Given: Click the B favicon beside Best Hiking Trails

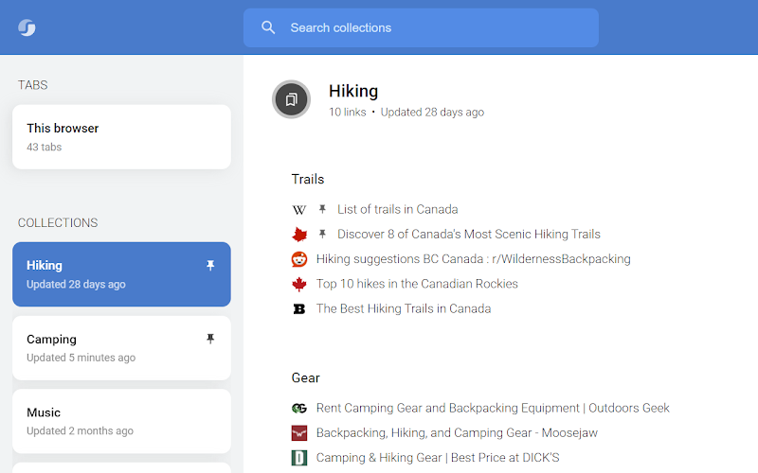Looking at the screenshot, I should click(x=299, y=309).
